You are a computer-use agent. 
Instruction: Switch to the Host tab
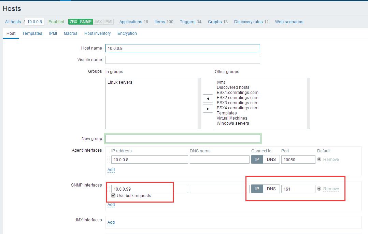click(x=11, y=33)
